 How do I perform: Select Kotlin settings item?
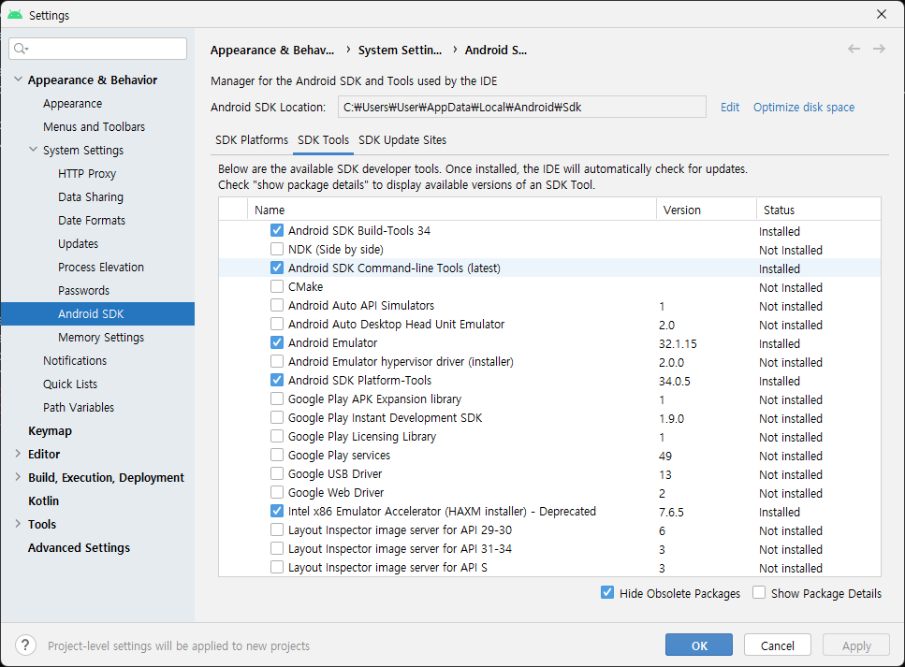tap(44, 500)
